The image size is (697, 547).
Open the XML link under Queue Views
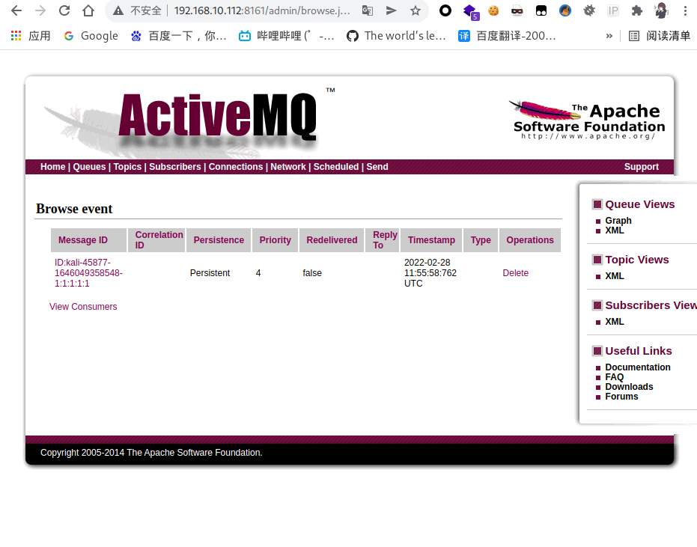tap(615, 230)
